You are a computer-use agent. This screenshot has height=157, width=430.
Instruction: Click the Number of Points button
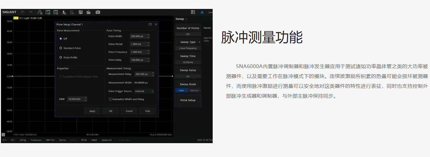188,30
